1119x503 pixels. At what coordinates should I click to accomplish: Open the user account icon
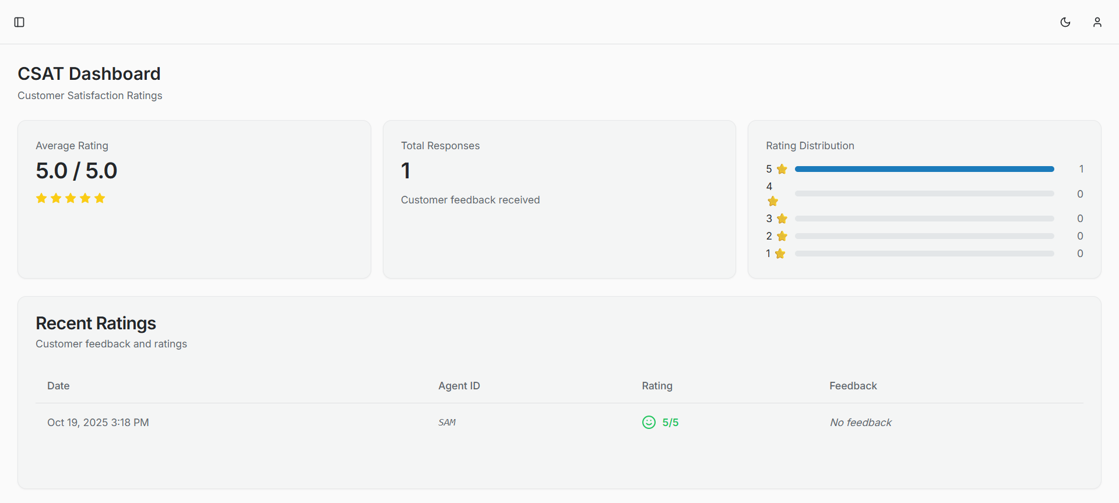click(x=1097, y=22)
